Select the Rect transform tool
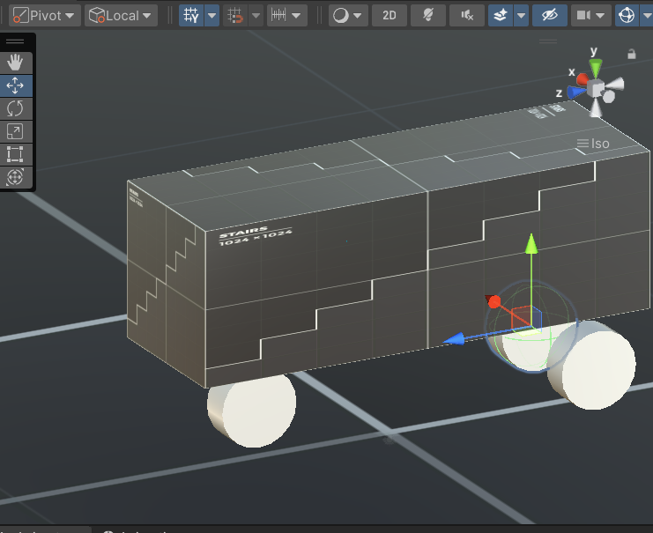Image resolution: width=653 pixels, height=533 pixels. 15,154
